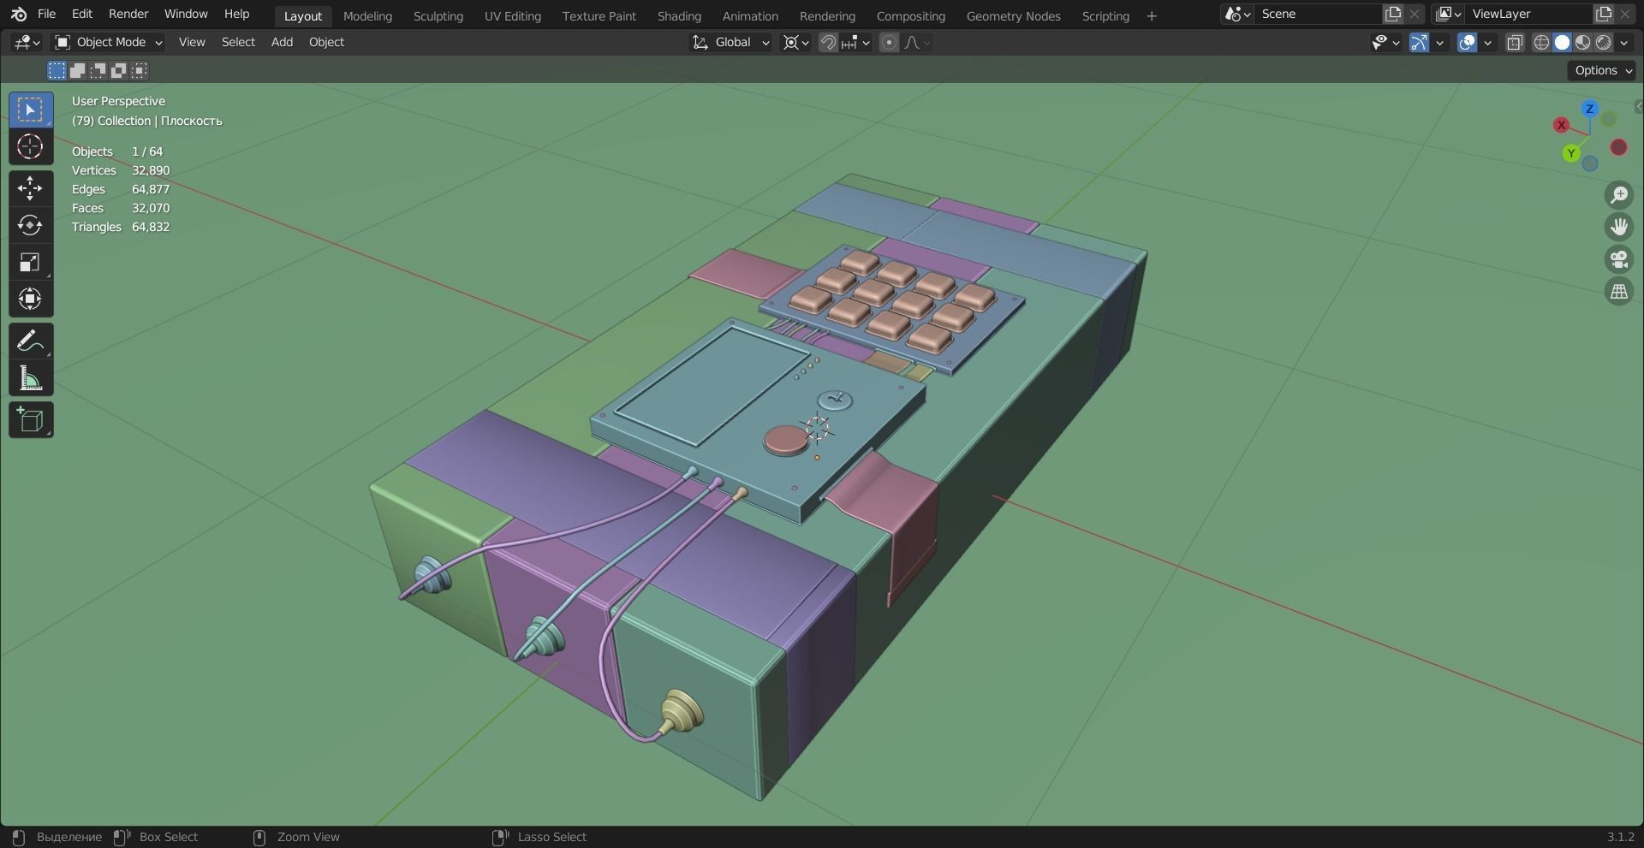Toggle proportional editing
The height and width of the screenshot is (848, 1644).
[889, 42]
